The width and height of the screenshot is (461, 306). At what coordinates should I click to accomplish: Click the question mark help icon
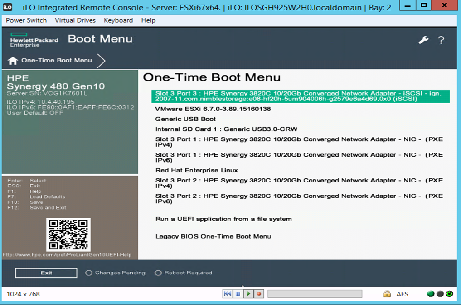point(441,40)
